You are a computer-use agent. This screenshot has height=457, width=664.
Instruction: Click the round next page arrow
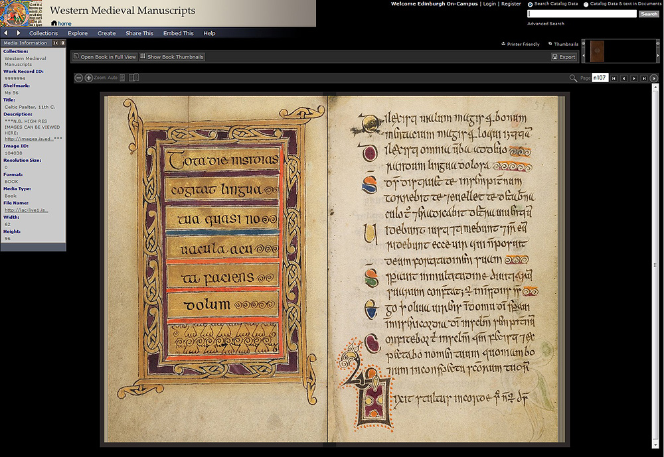click(654, 78)
